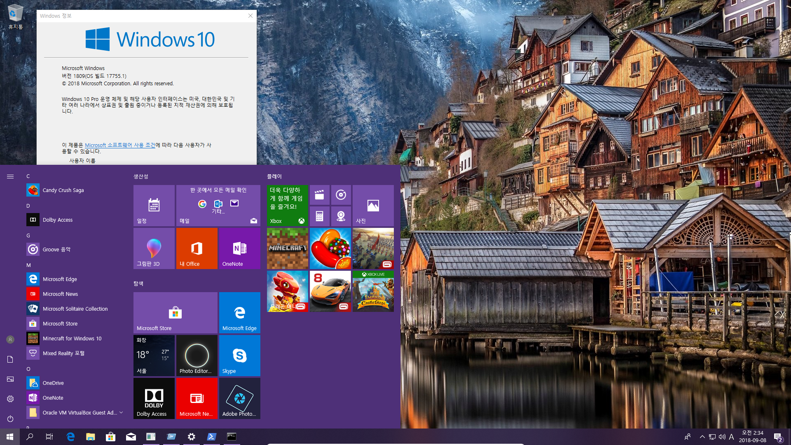Open the 사진 photos tile
Image resolution: width=791 pixels, height=445 pixels.
[373, 206]
